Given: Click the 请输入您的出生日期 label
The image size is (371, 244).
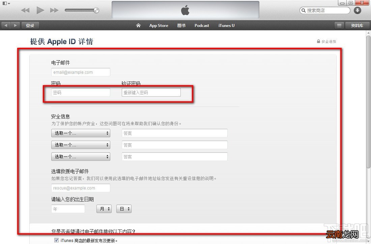Looking at the screenshot, I should pyautogui.click(x=73, y=199).
